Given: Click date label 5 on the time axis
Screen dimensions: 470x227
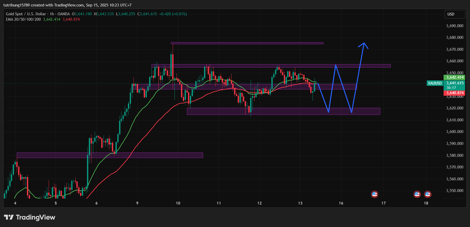Looking at the screenshot, I should click(56, 203).
